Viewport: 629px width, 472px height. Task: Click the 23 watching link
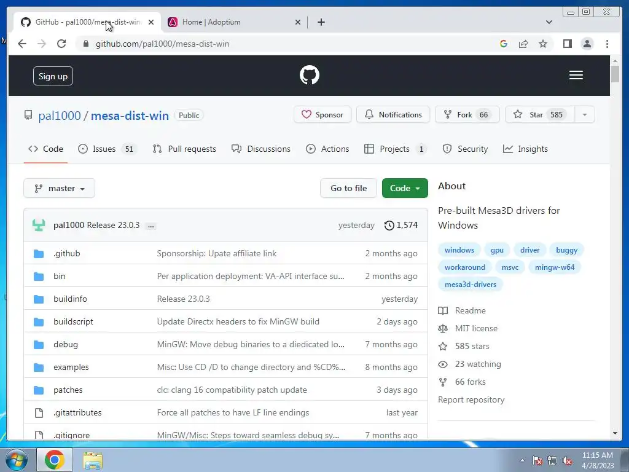478,364
